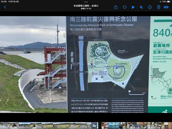Jump to the map sign frame in the scrubber
This screenshot has height=129, width=172.
pyautogui.click(x=94, y=126)
